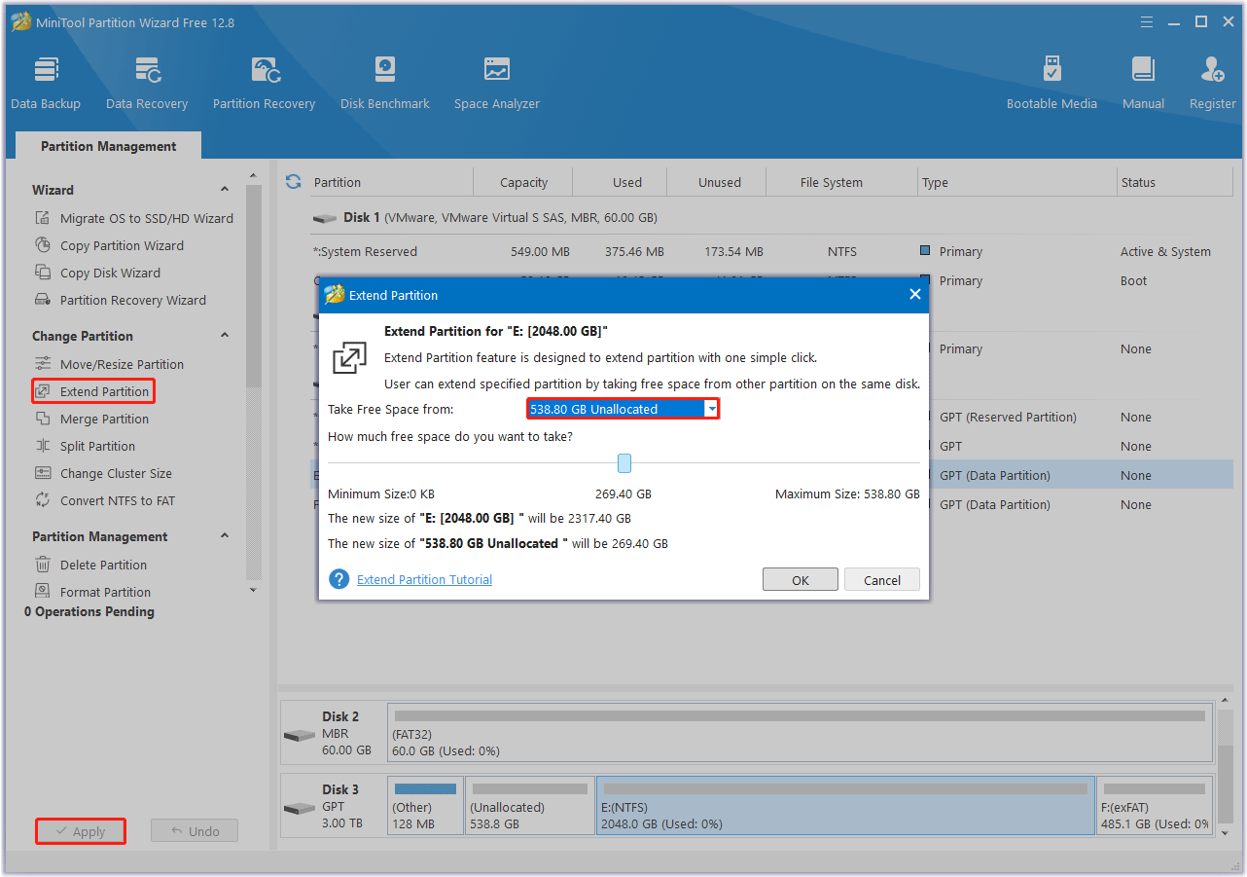Click the Undo button

pos(195,831)
